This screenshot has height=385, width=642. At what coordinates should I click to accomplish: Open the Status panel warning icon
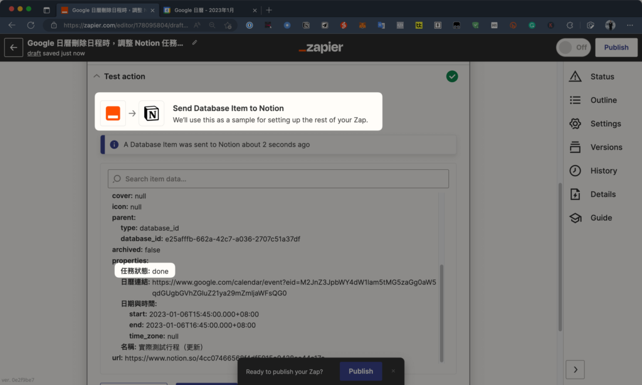[576, 76]
